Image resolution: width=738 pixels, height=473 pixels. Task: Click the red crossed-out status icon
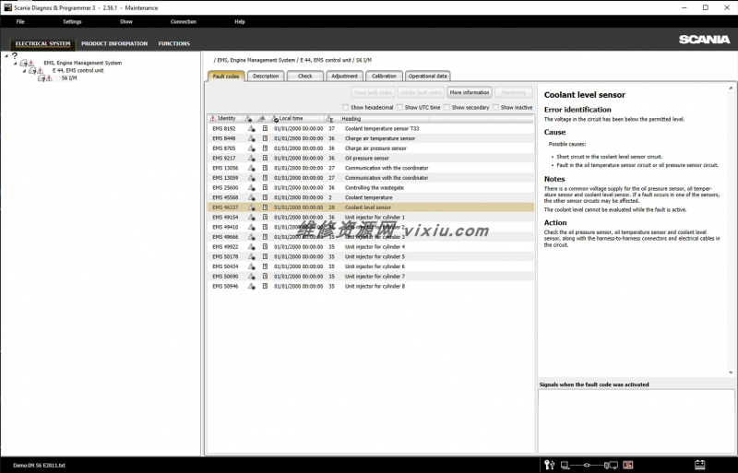point(628,465)
